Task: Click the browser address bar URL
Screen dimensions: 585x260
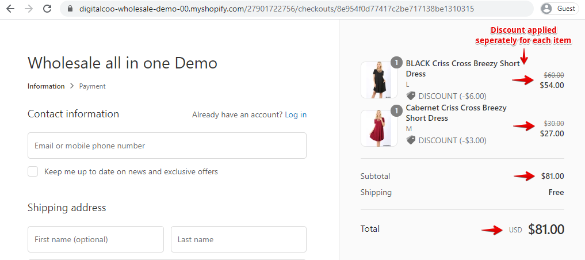Action: (277, 9)
